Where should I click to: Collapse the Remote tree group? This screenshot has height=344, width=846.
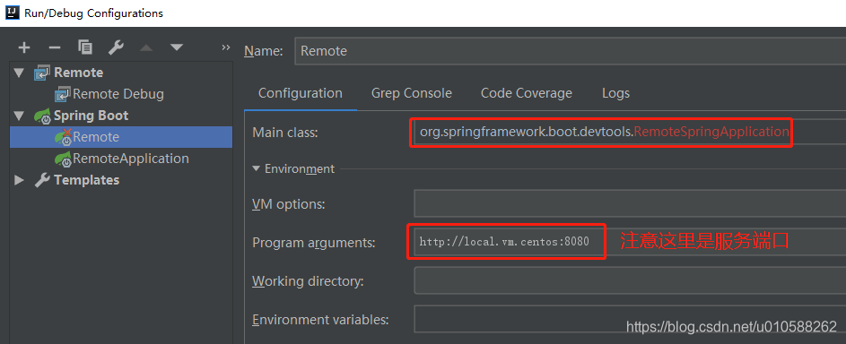tap(20, 73)
